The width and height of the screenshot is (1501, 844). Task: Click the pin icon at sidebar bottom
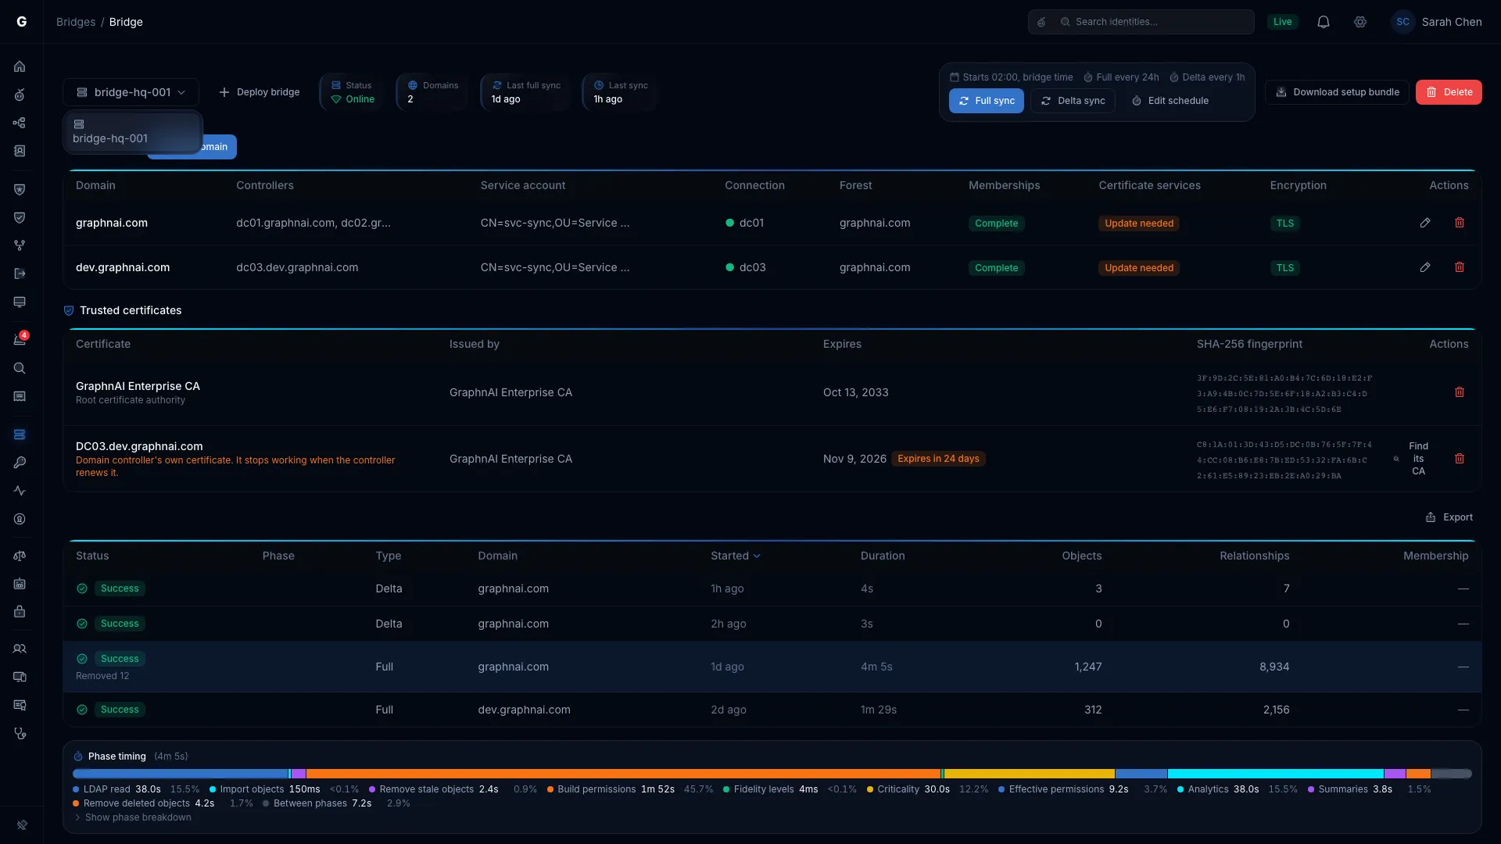22,824
